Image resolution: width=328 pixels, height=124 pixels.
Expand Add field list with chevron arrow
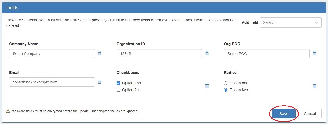click(x=316, y=23)
